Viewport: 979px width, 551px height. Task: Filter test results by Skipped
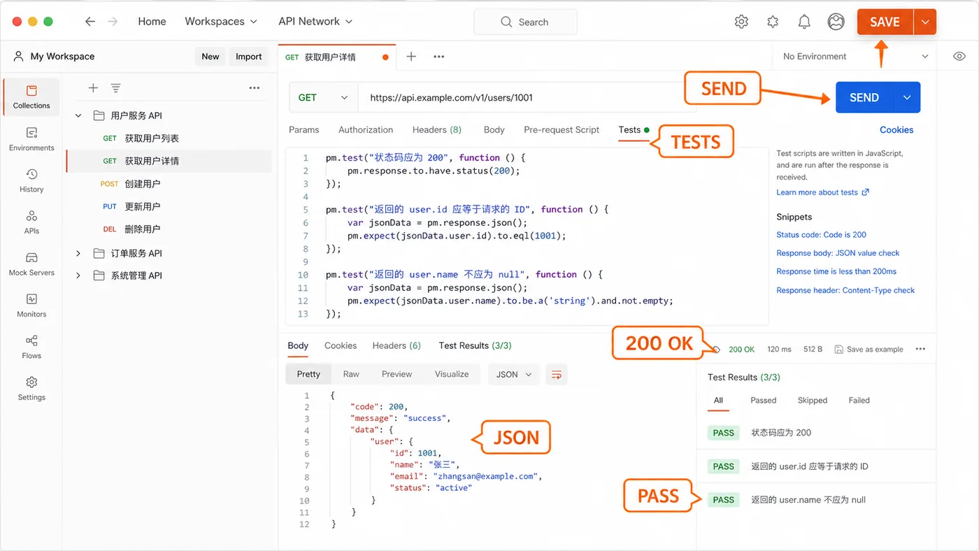812,401
